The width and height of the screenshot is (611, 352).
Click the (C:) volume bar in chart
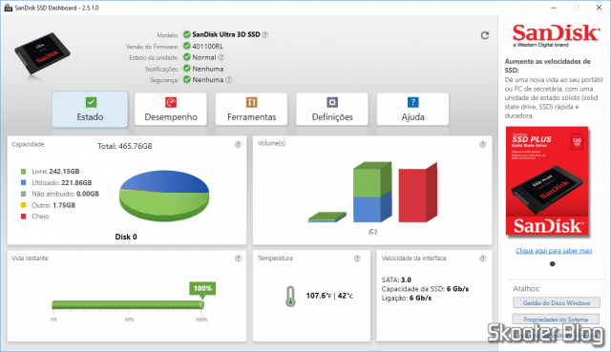372,193
